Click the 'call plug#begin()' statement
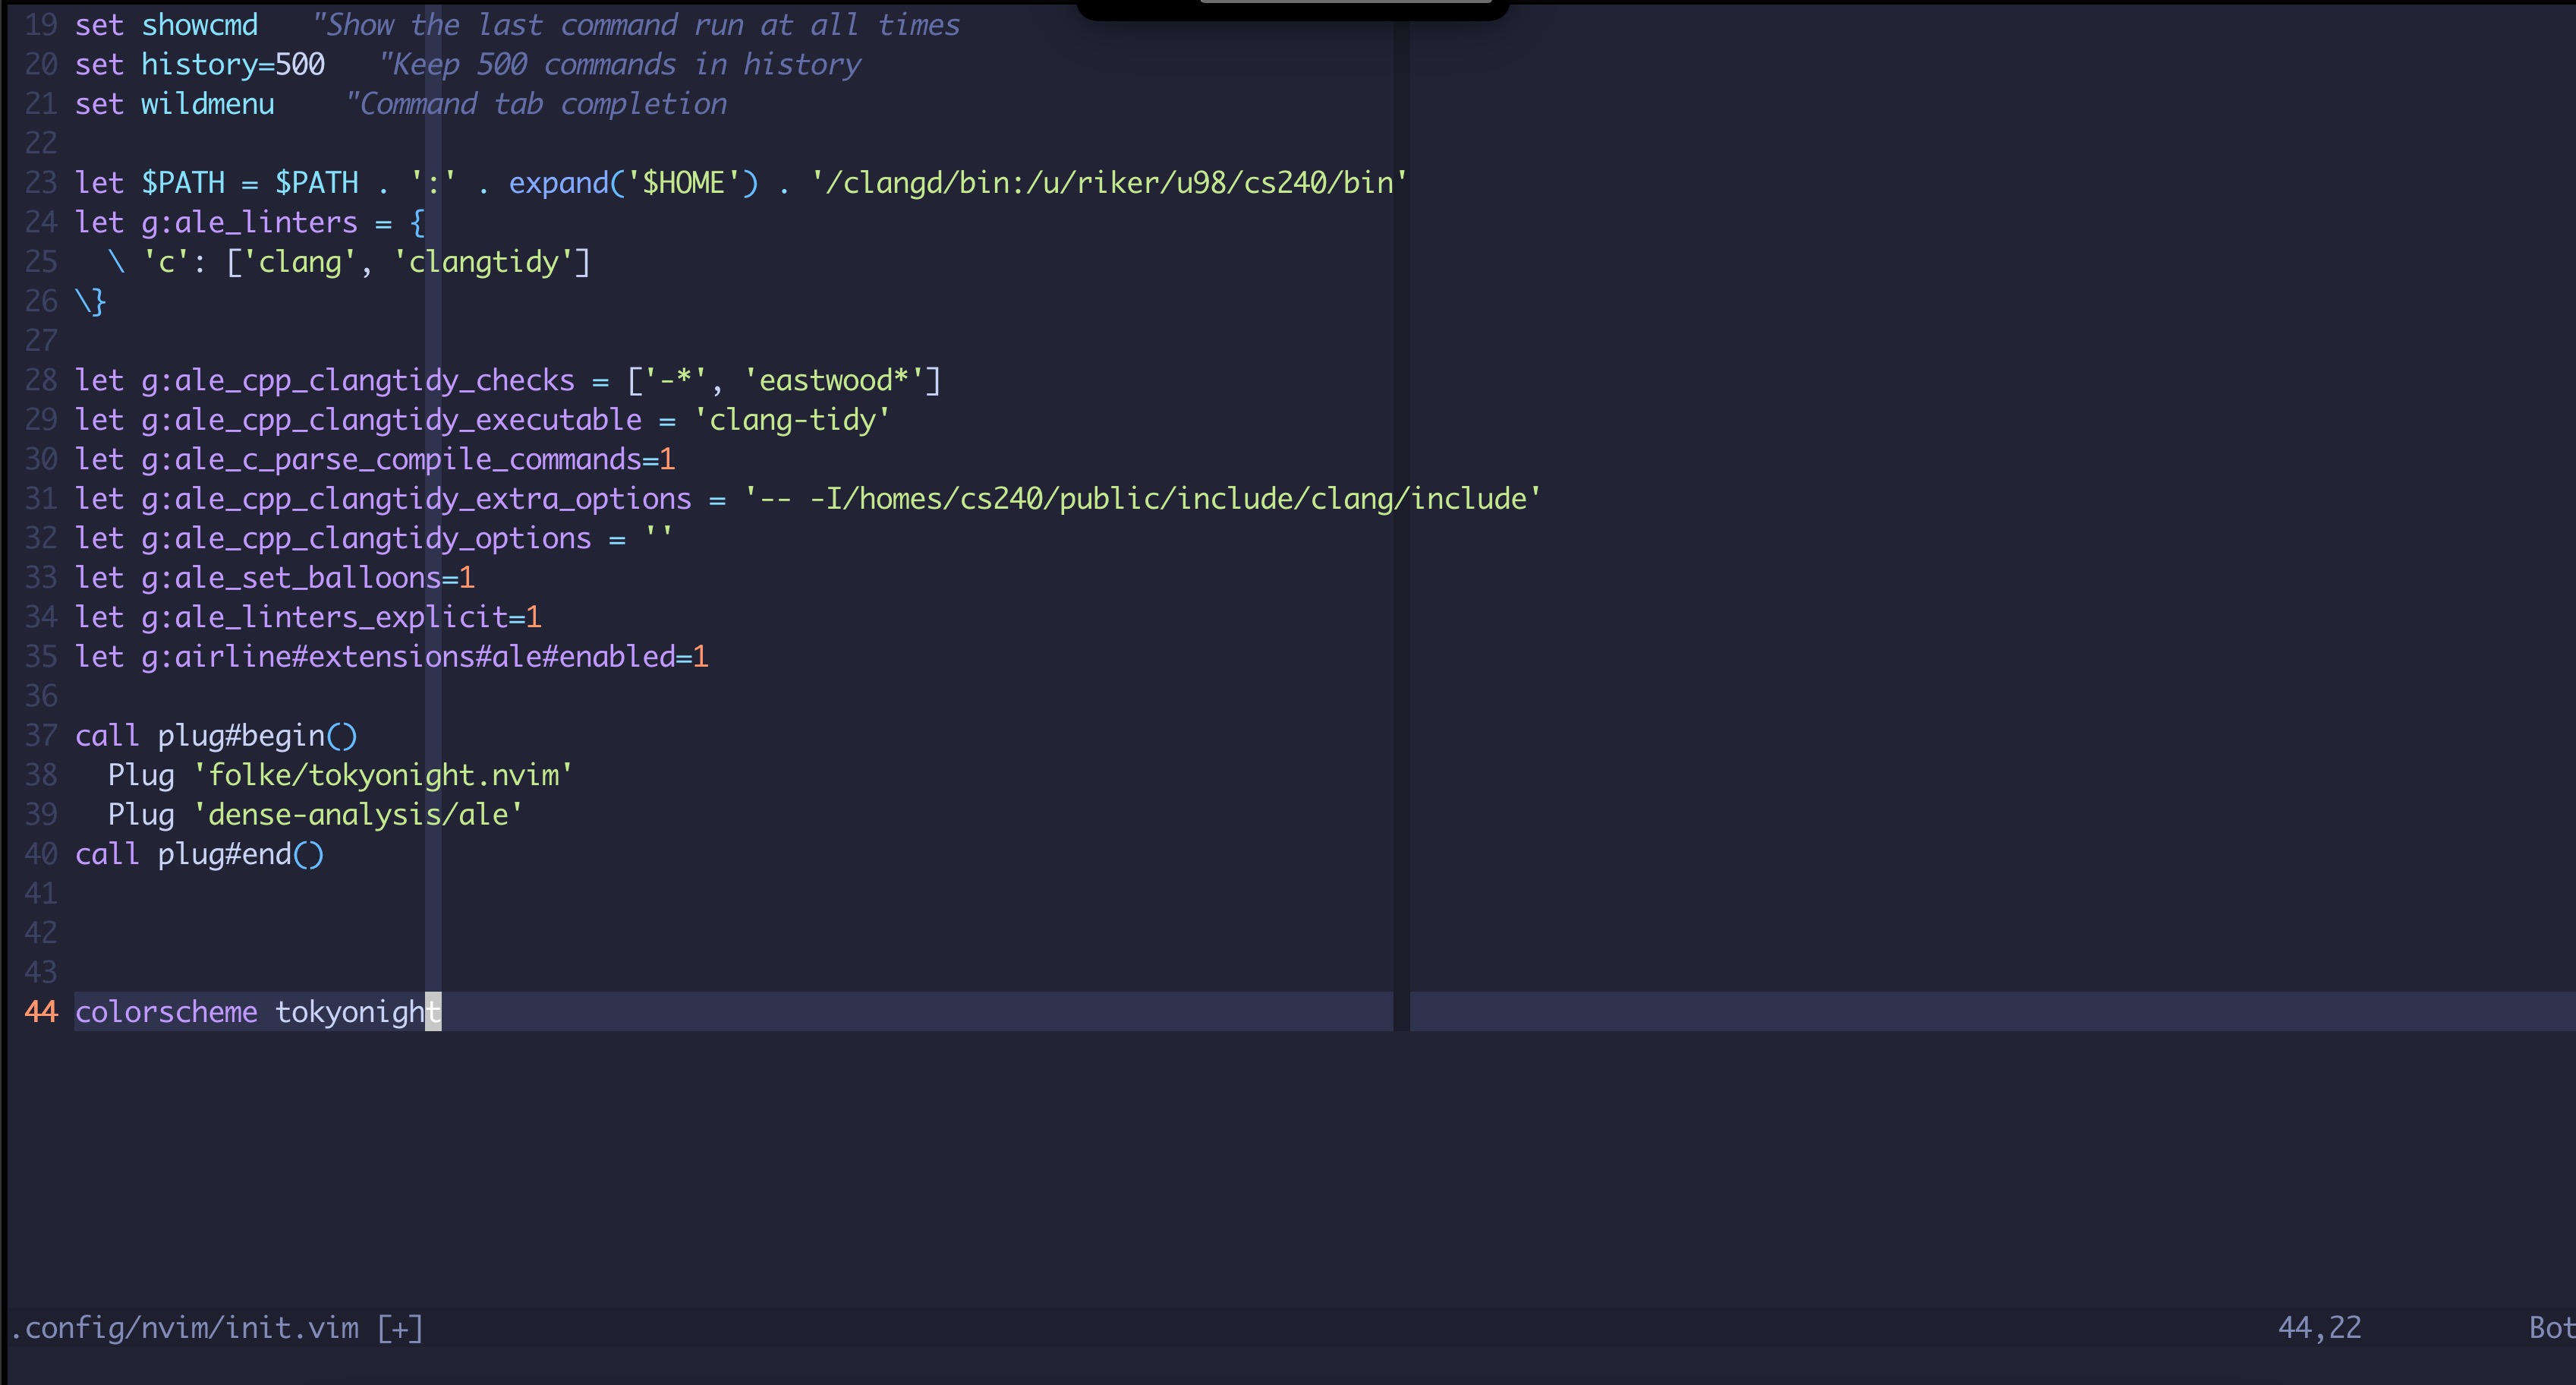The width and height of the screenshot is (2576, 1385). coord(215,734)
